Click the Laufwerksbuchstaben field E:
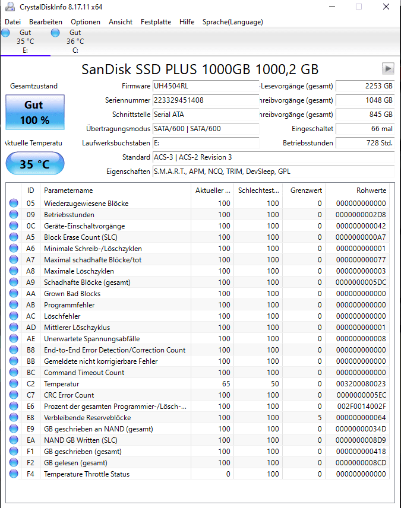Image resolution: width=401 pixels, height=508 pixels. click(206, 143)
